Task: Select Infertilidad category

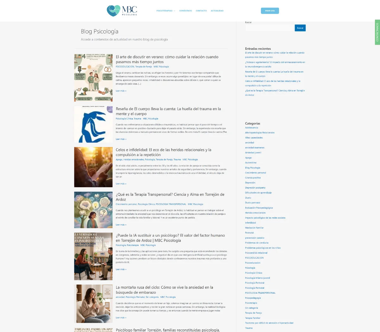Action: click(x=250, y=223)
